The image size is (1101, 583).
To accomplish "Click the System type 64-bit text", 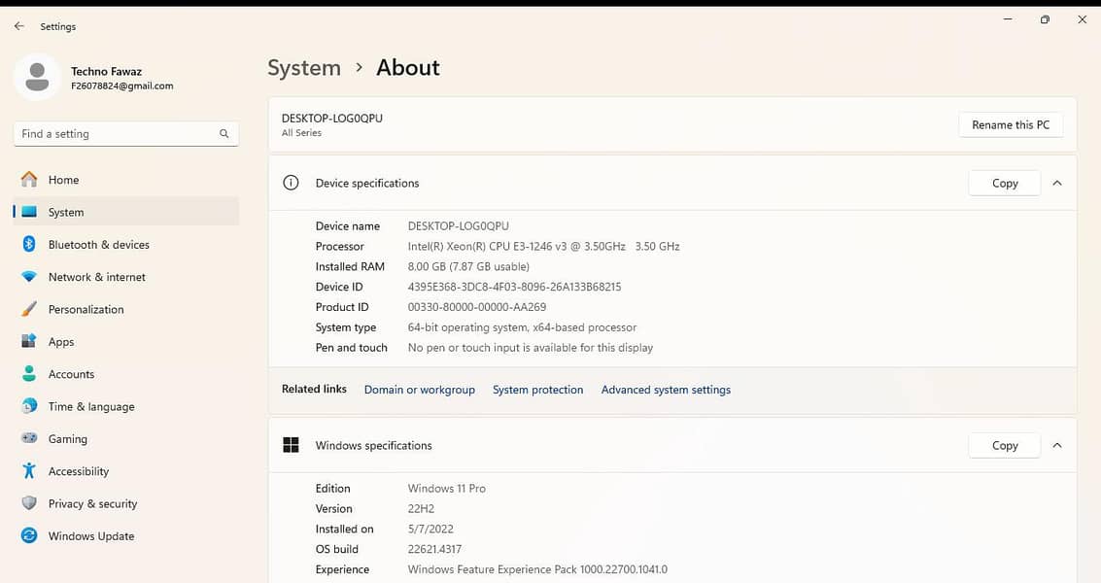I will pyautogui.click(x=522, y=327).
